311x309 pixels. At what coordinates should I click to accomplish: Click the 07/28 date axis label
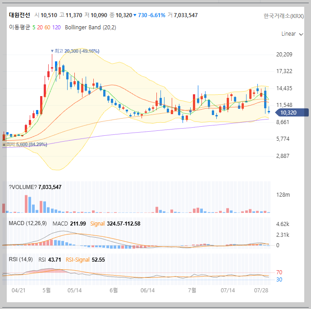(x=261, y=291)
